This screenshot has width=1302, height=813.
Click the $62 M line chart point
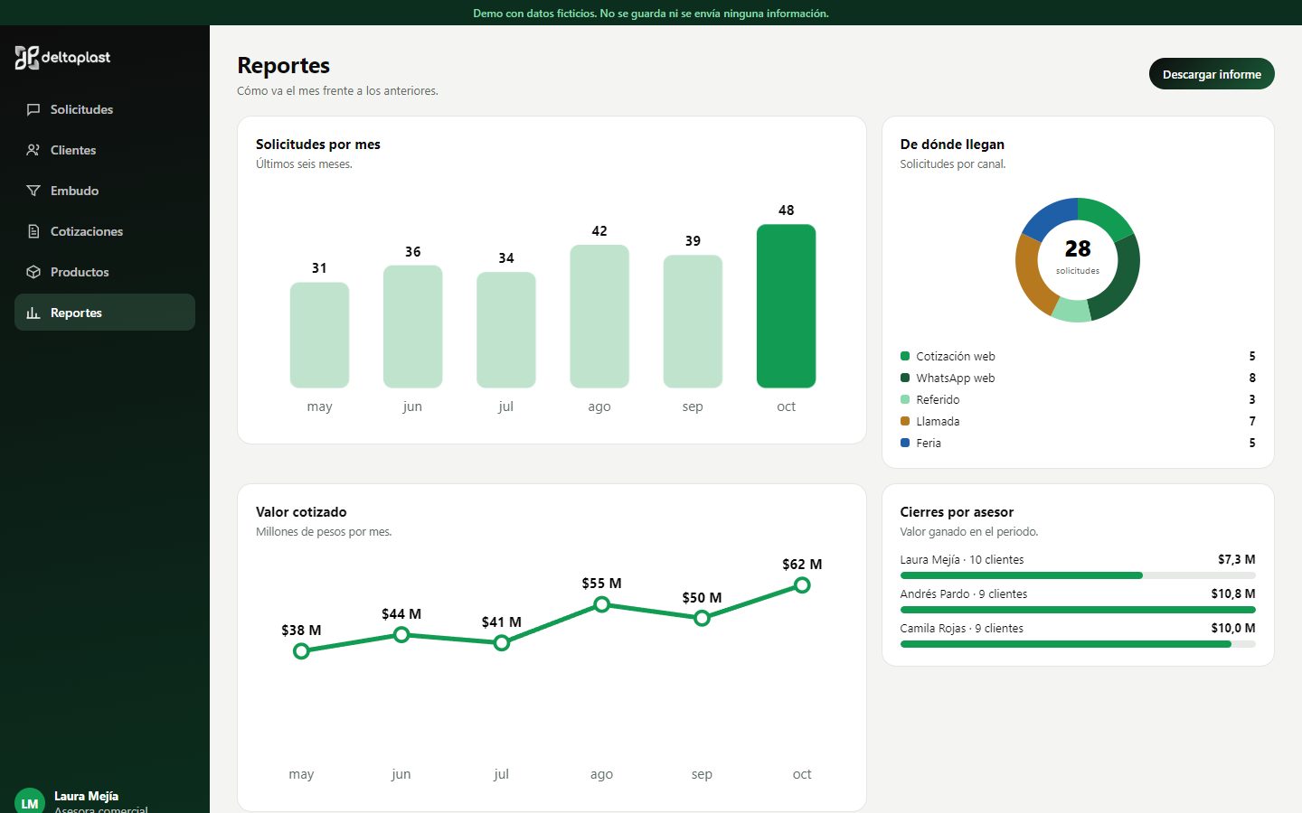802,585
